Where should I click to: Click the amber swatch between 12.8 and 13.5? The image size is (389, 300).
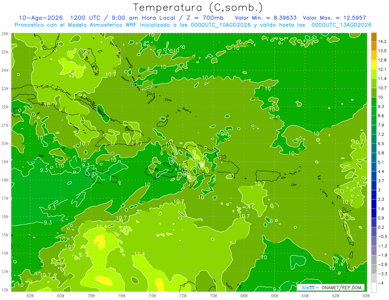[374, 55]
